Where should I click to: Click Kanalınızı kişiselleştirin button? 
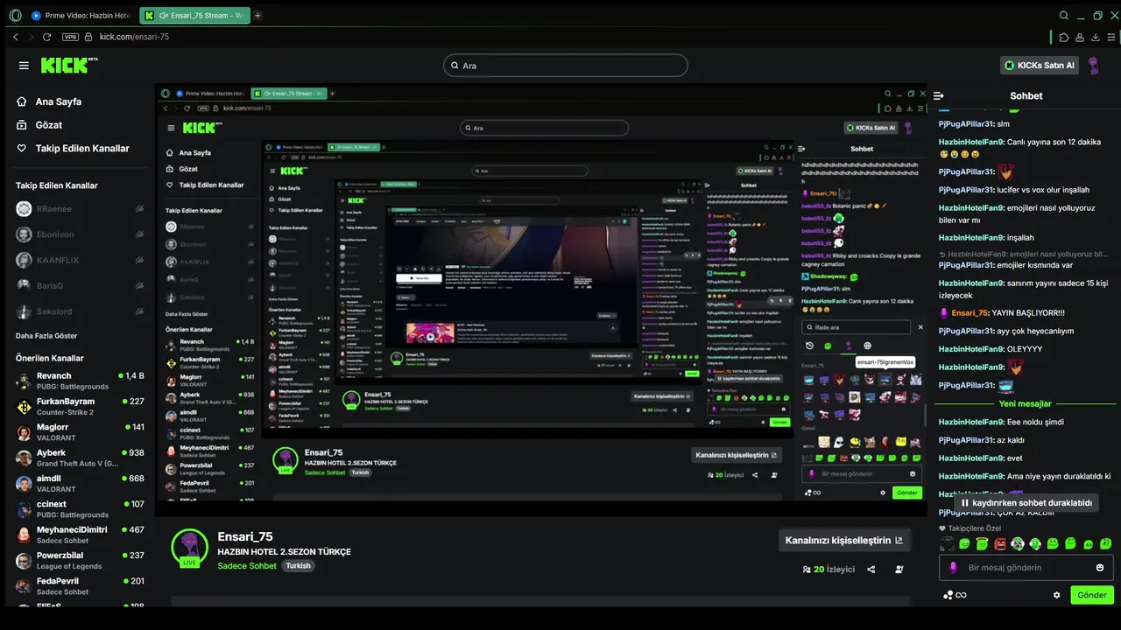pos(844,540)
